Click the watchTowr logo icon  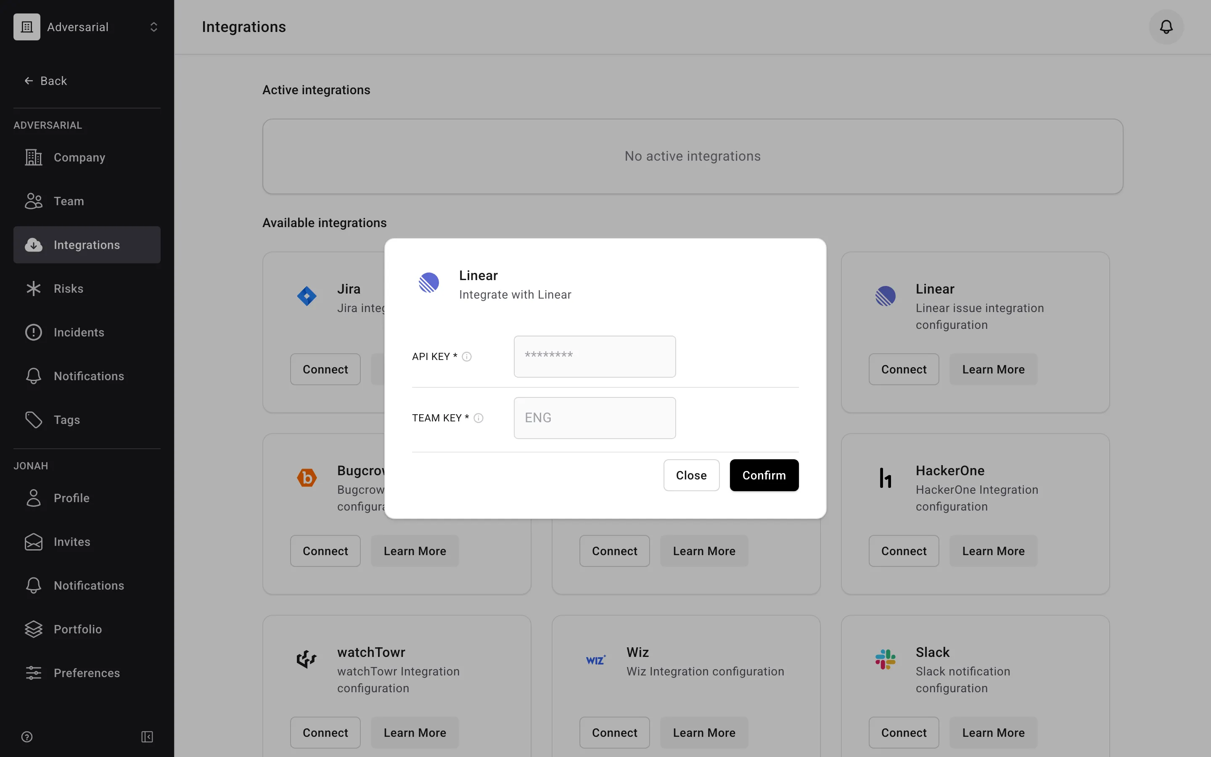click(307, 659)
